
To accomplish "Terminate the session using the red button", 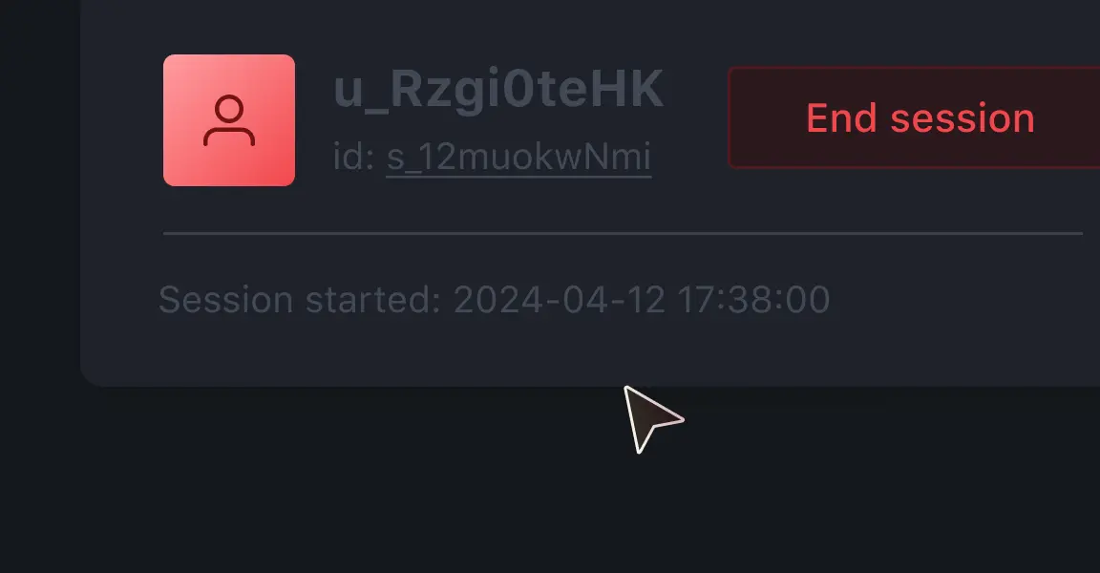I will [914, 117].
